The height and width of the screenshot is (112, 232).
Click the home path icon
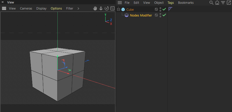tap(217, 3)
